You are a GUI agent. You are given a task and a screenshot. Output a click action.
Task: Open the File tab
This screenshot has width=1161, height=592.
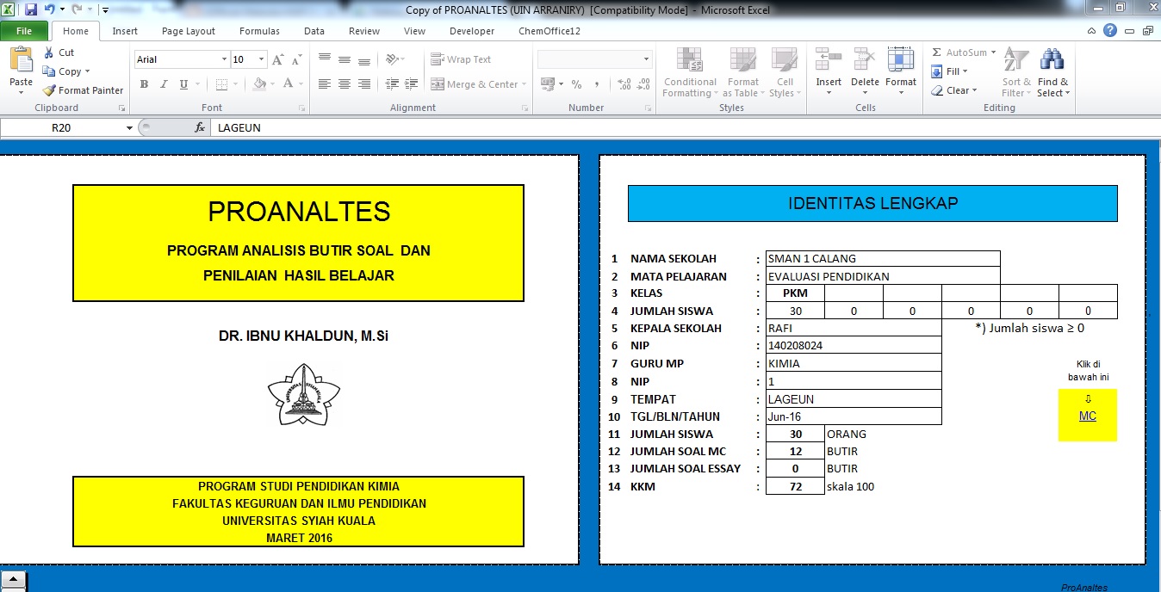pos(24,31)
